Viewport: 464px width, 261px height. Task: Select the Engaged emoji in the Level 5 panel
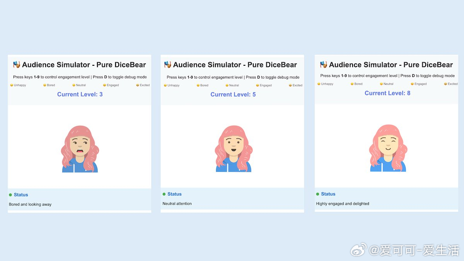point(258,85)
